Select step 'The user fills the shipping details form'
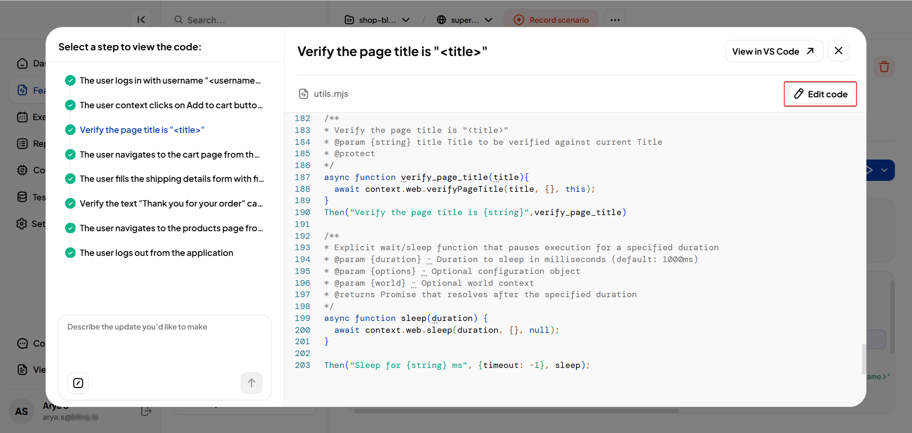The image size is (912, 433). click(171, 179)
